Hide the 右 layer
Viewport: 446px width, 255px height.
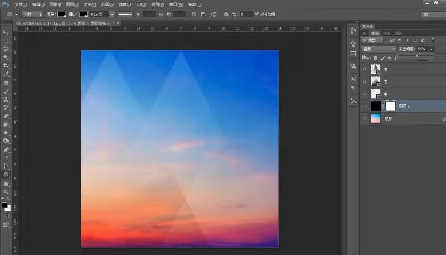365,69
